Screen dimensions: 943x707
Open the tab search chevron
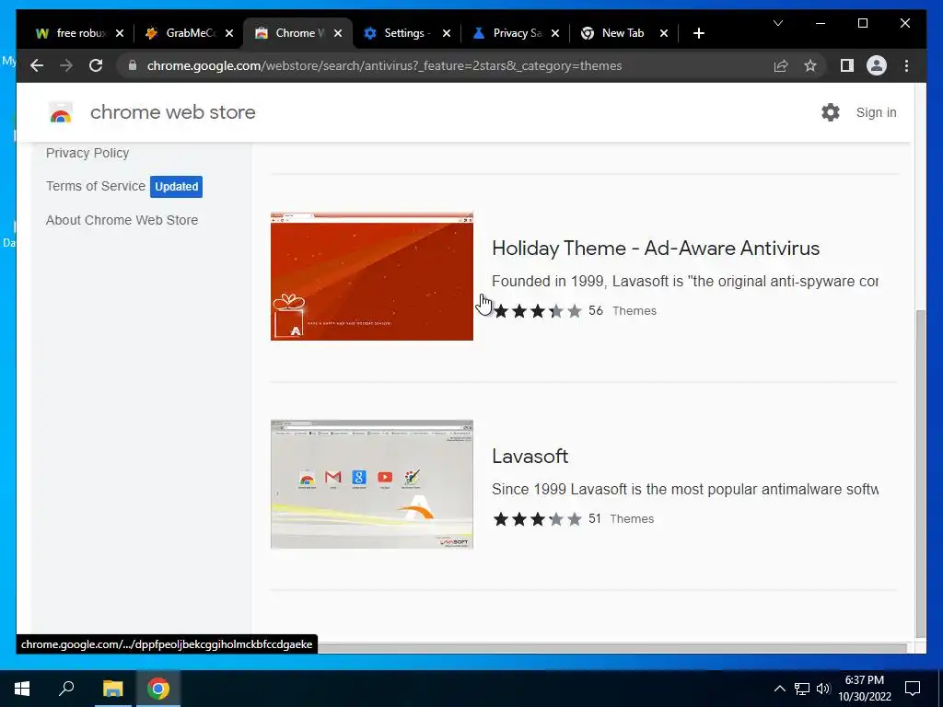777,23
